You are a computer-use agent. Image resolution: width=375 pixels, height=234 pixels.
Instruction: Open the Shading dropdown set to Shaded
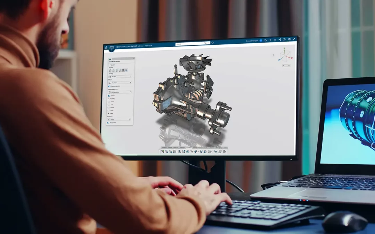pyautogui.click(x=119, y=77)
